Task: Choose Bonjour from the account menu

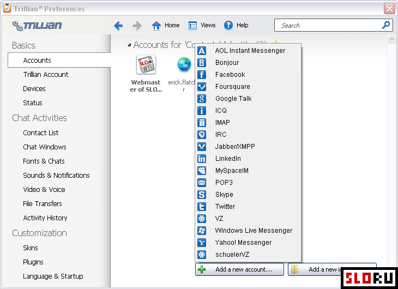Action: coord(248,63)
